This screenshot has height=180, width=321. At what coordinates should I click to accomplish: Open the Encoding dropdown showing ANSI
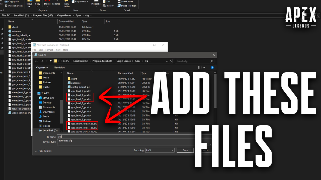[x=160, y=150]
